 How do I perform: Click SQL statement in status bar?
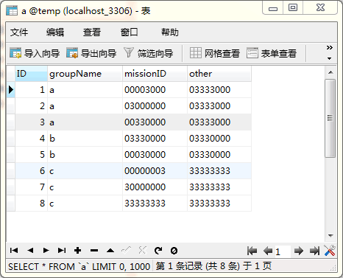pyautogui.click(x=79, y=266)
